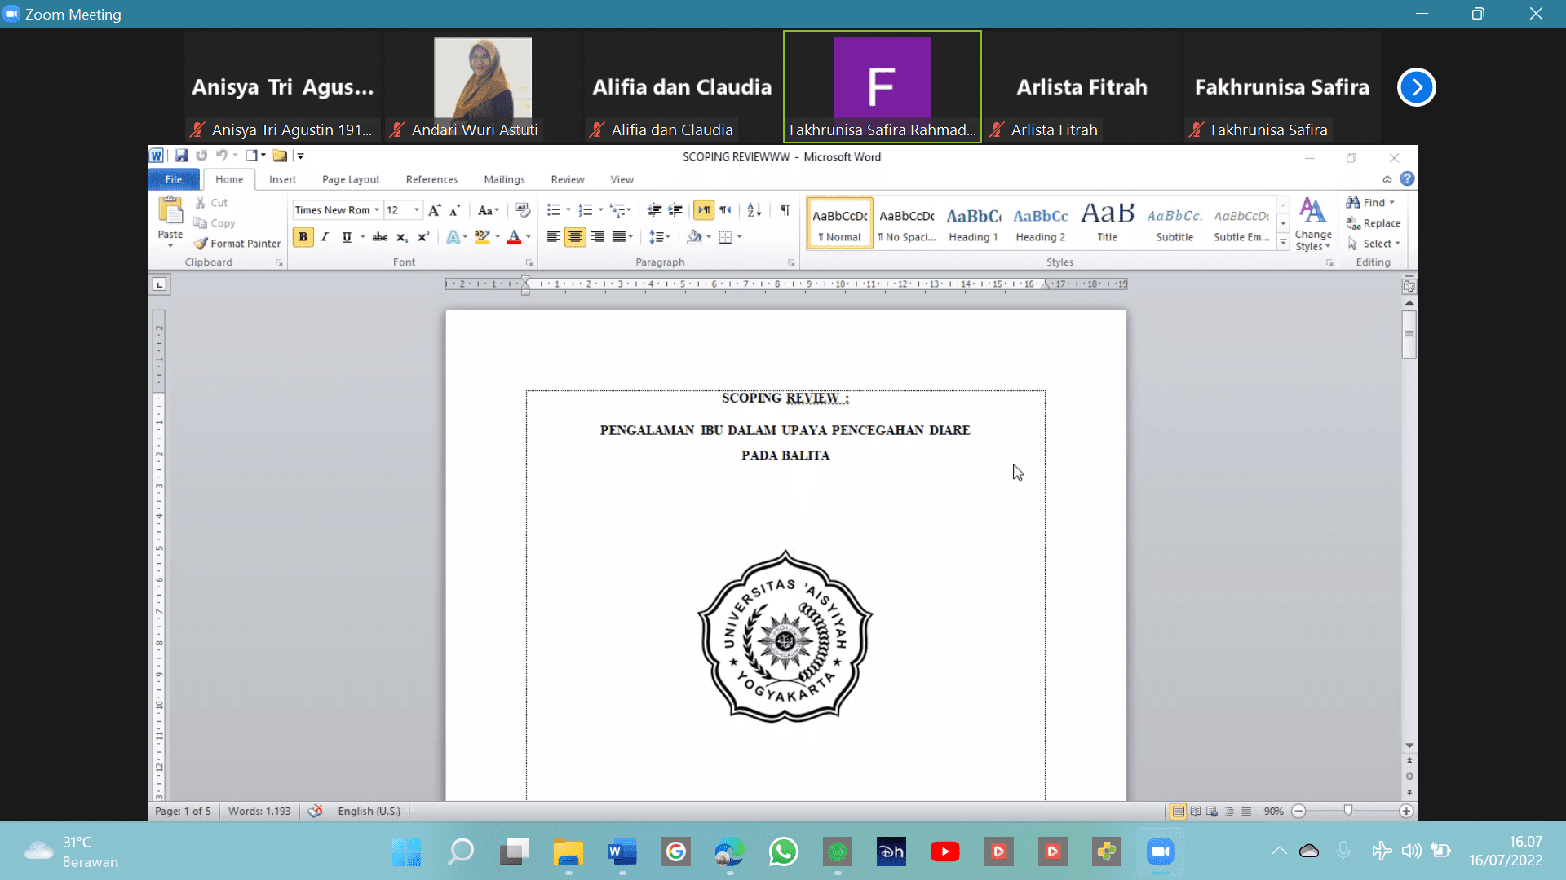The height and width of the screenshot is (880, 1566).
Task: Click the Select button in Editing
Action: click(1374, 244)
